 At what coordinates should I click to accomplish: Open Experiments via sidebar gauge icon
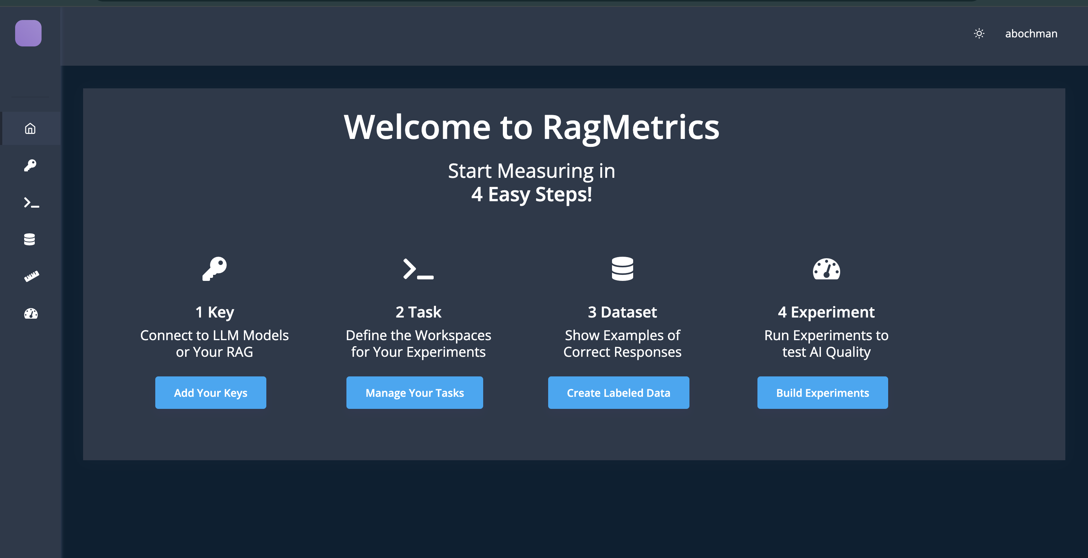tap(31, 313)
